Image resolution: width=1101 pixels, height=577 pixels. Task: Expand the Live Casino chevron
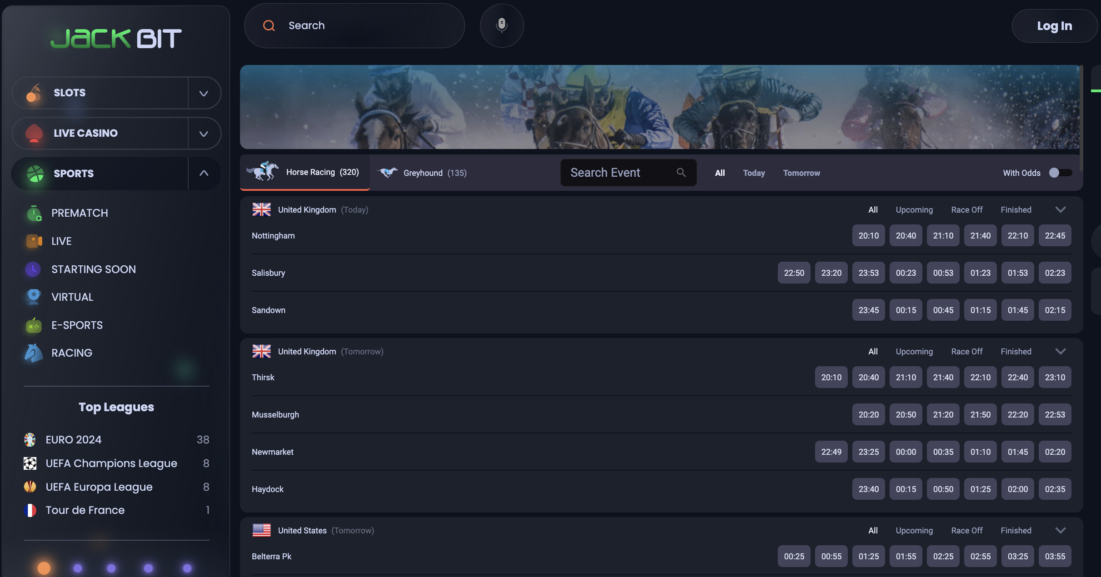204,134
